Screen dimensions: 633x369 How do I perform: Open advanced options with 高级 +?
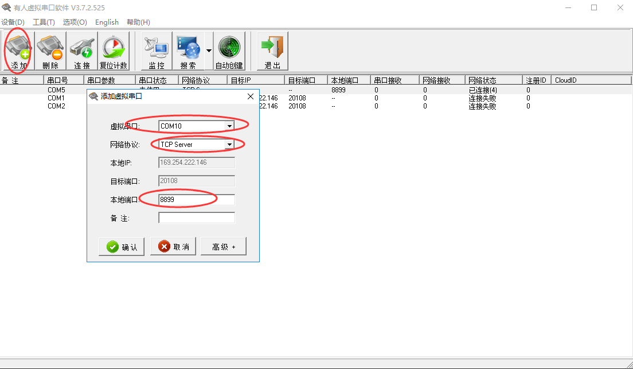(224, 247)
